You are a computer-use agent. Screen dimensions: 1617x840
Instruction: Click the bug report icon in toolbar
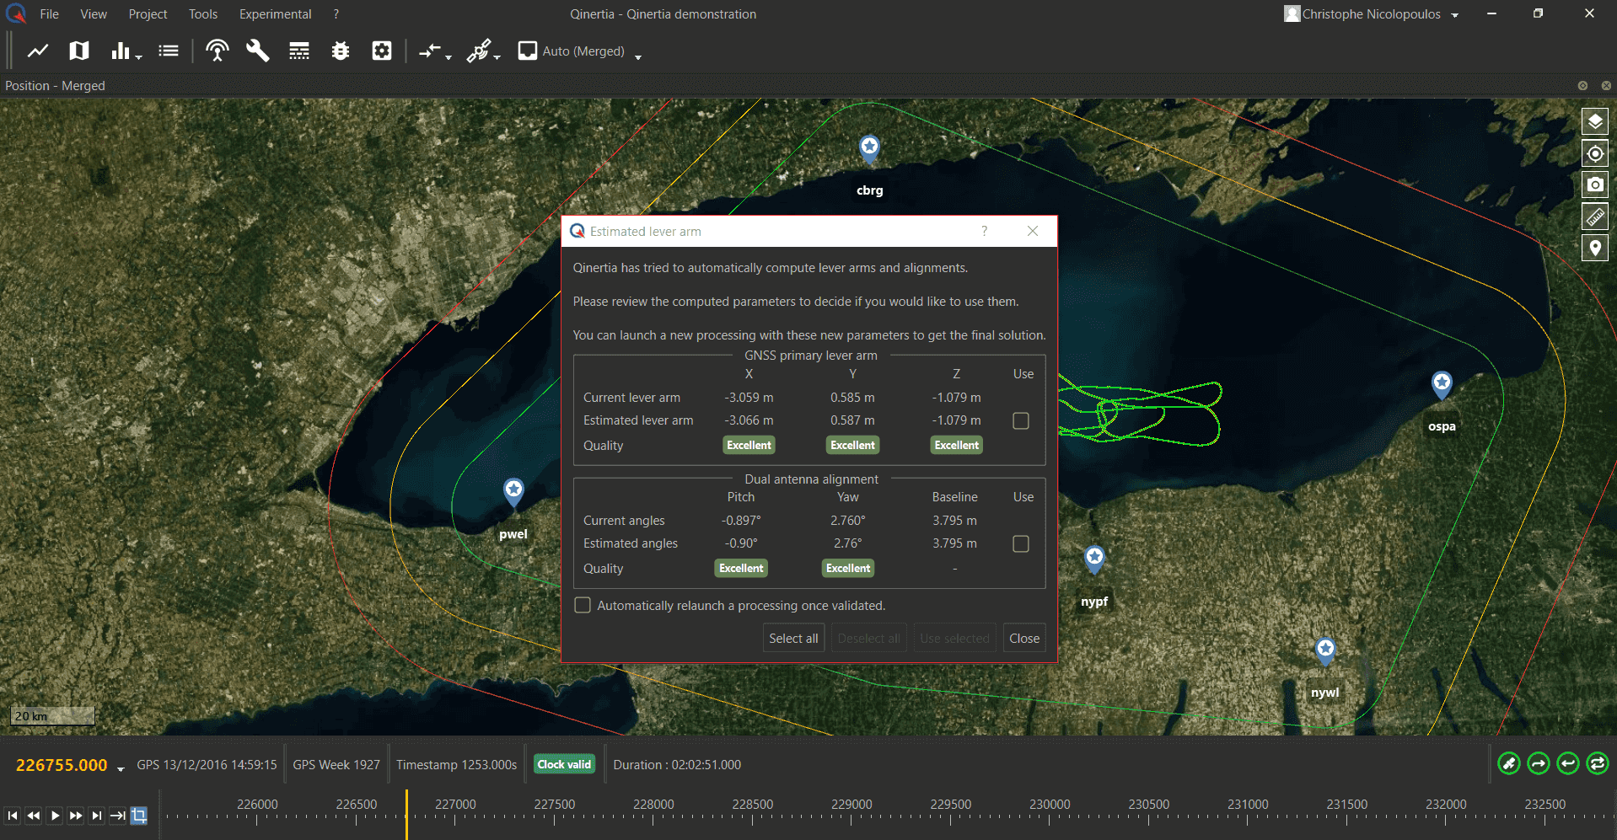click(341, 51)
